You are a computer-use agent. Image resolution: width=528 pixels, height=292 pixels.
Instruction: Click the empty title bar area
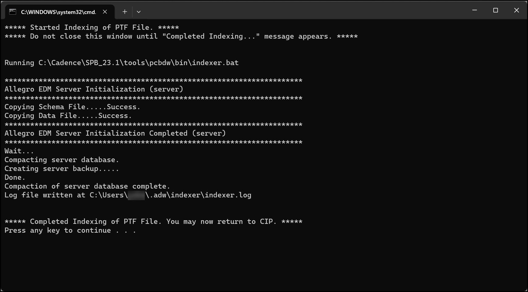[x=304, y=10]
